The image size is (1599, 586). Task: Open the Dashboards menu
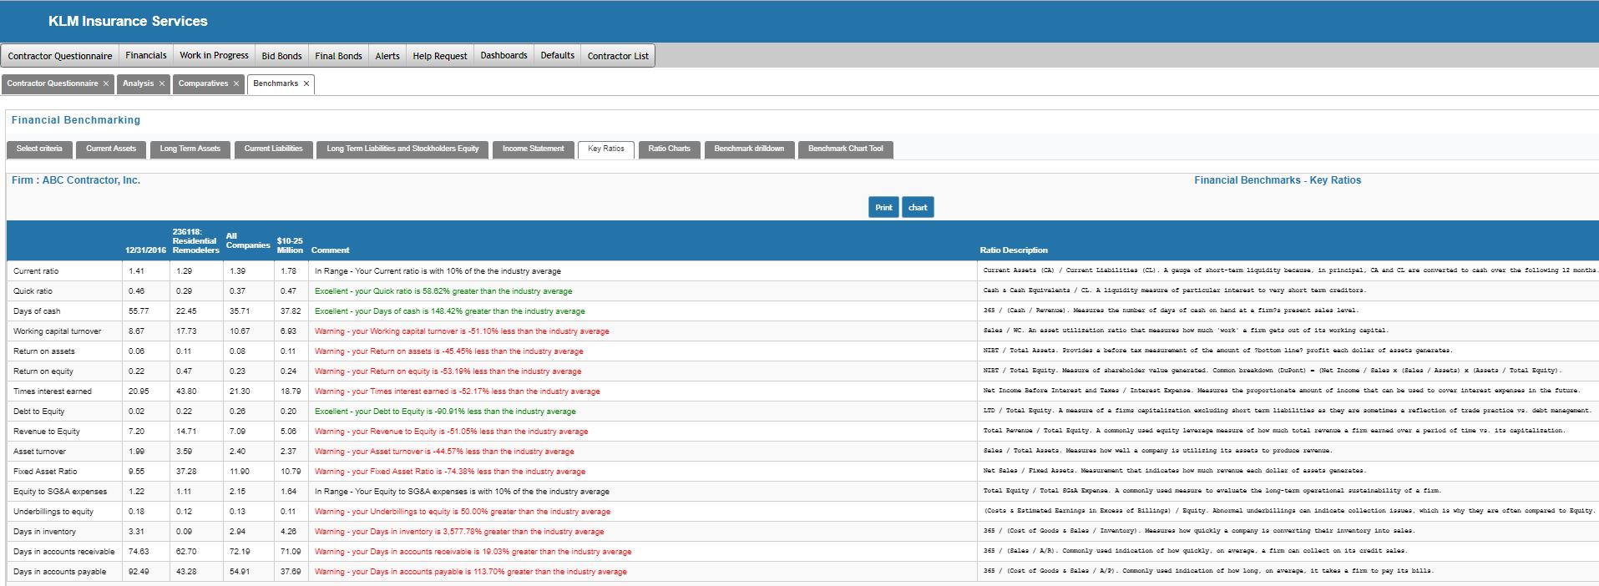click(x=503, y=55)
